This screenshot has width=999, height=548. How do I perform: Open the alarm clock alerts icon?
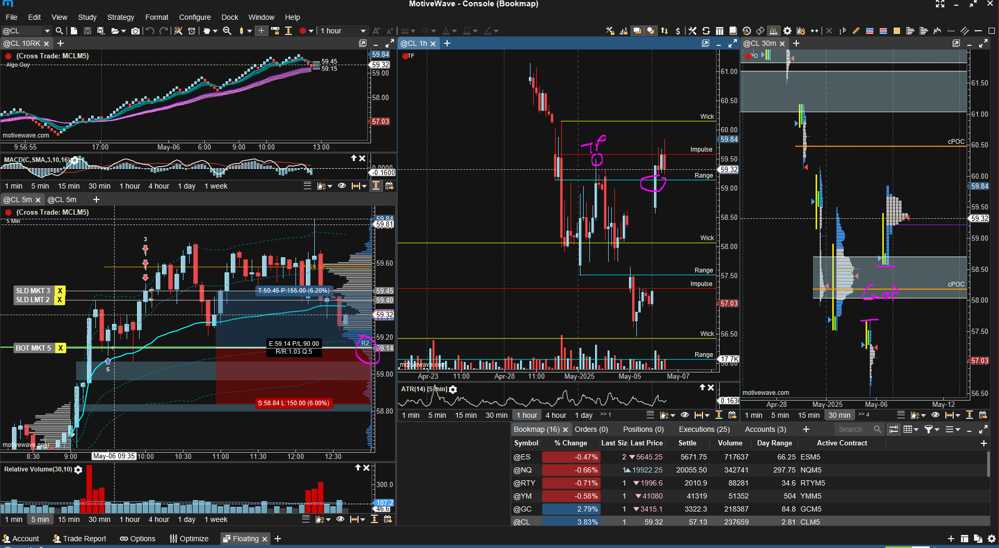pos(192,31)
